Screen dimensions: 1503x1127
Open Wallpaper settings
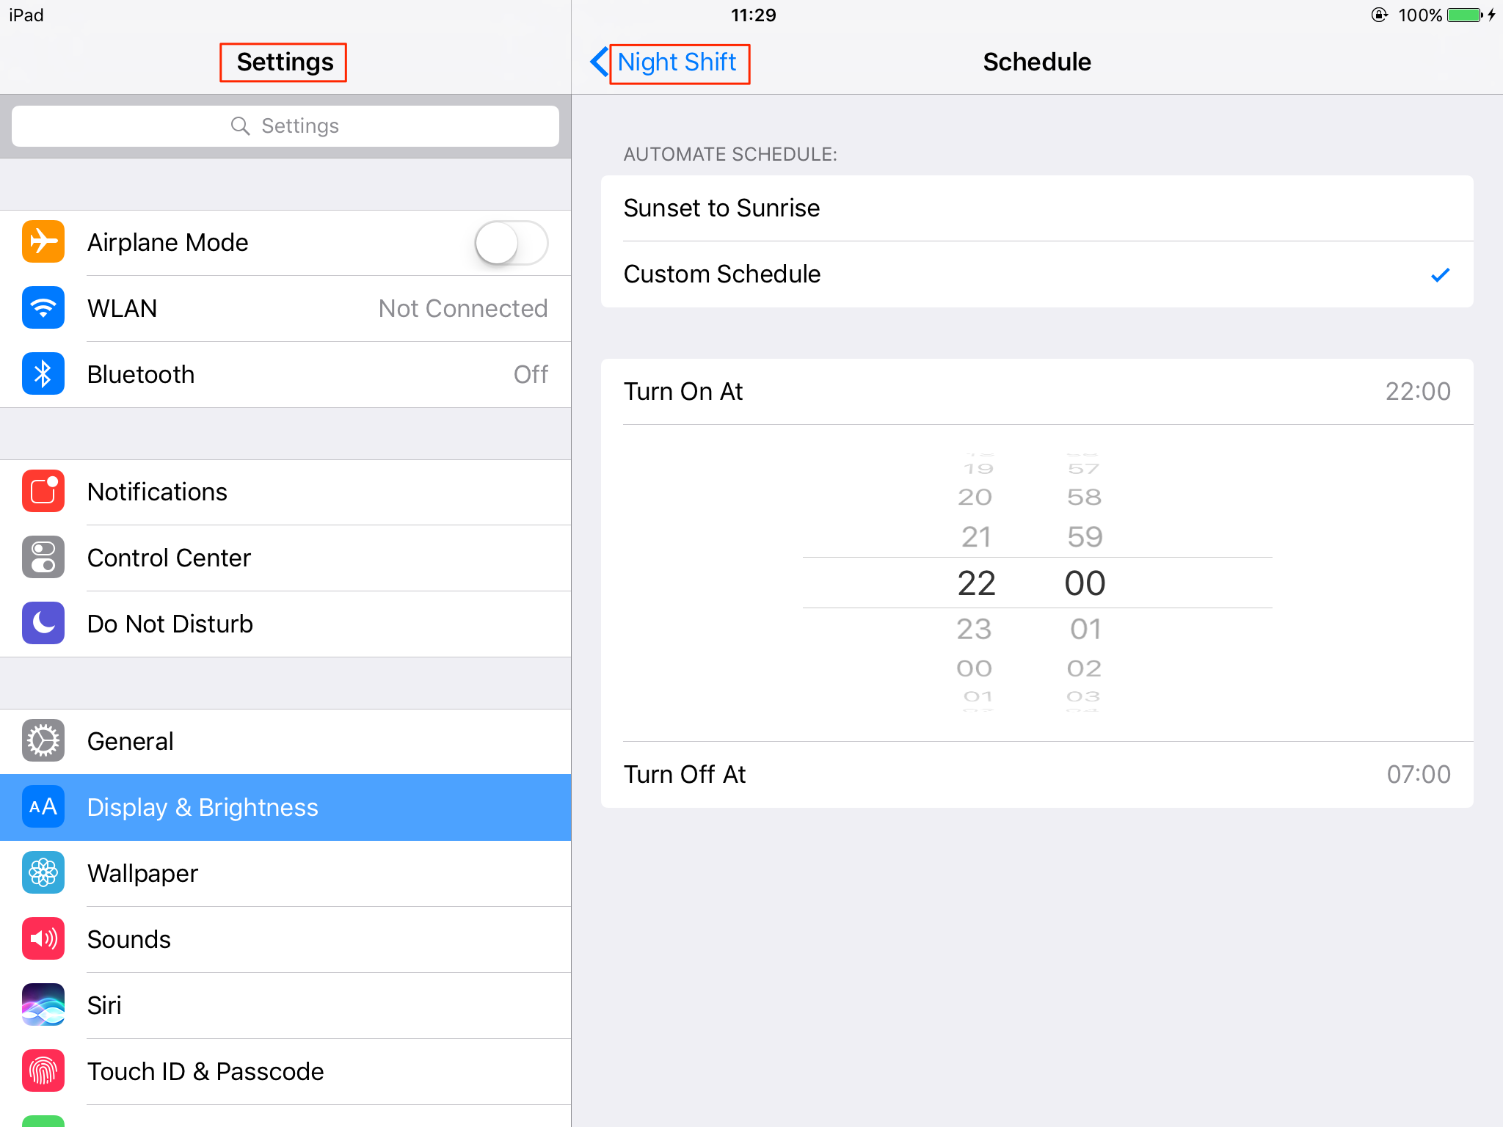(285, 873)
